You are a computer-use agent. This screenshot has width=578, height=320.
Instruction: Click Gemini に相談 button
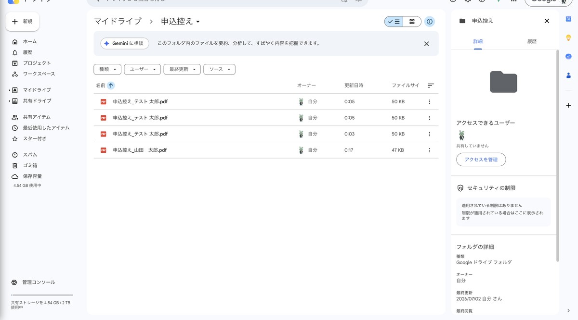click(x=125, y=43)
